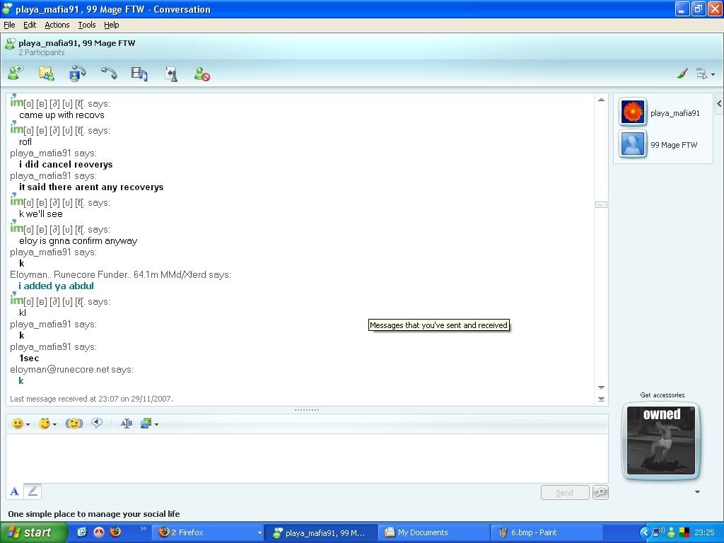This screenshot has height=543, width=724.
Task: Open the Tools menu
Action: point(86,25)
